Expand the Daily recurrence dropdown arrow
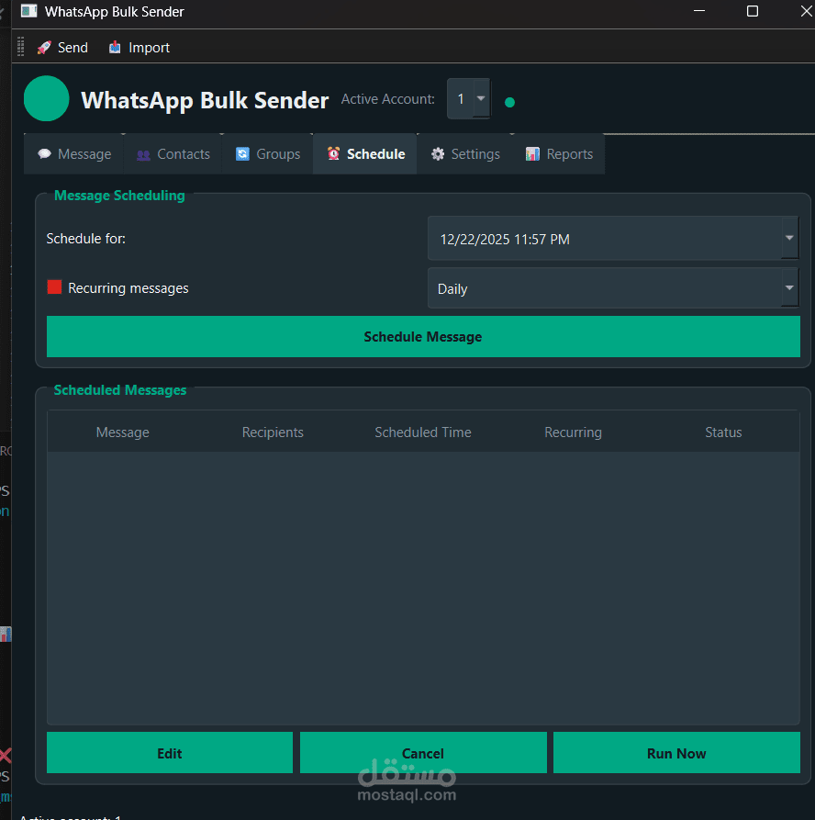Viewport: 815px width, 820px height. click(789, 287)
